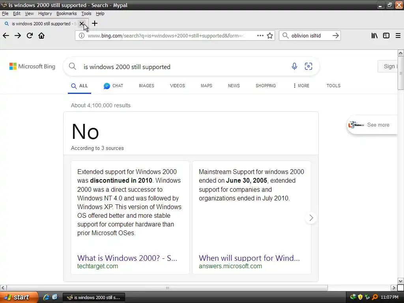Submit browser search with the arrow button

335,36
